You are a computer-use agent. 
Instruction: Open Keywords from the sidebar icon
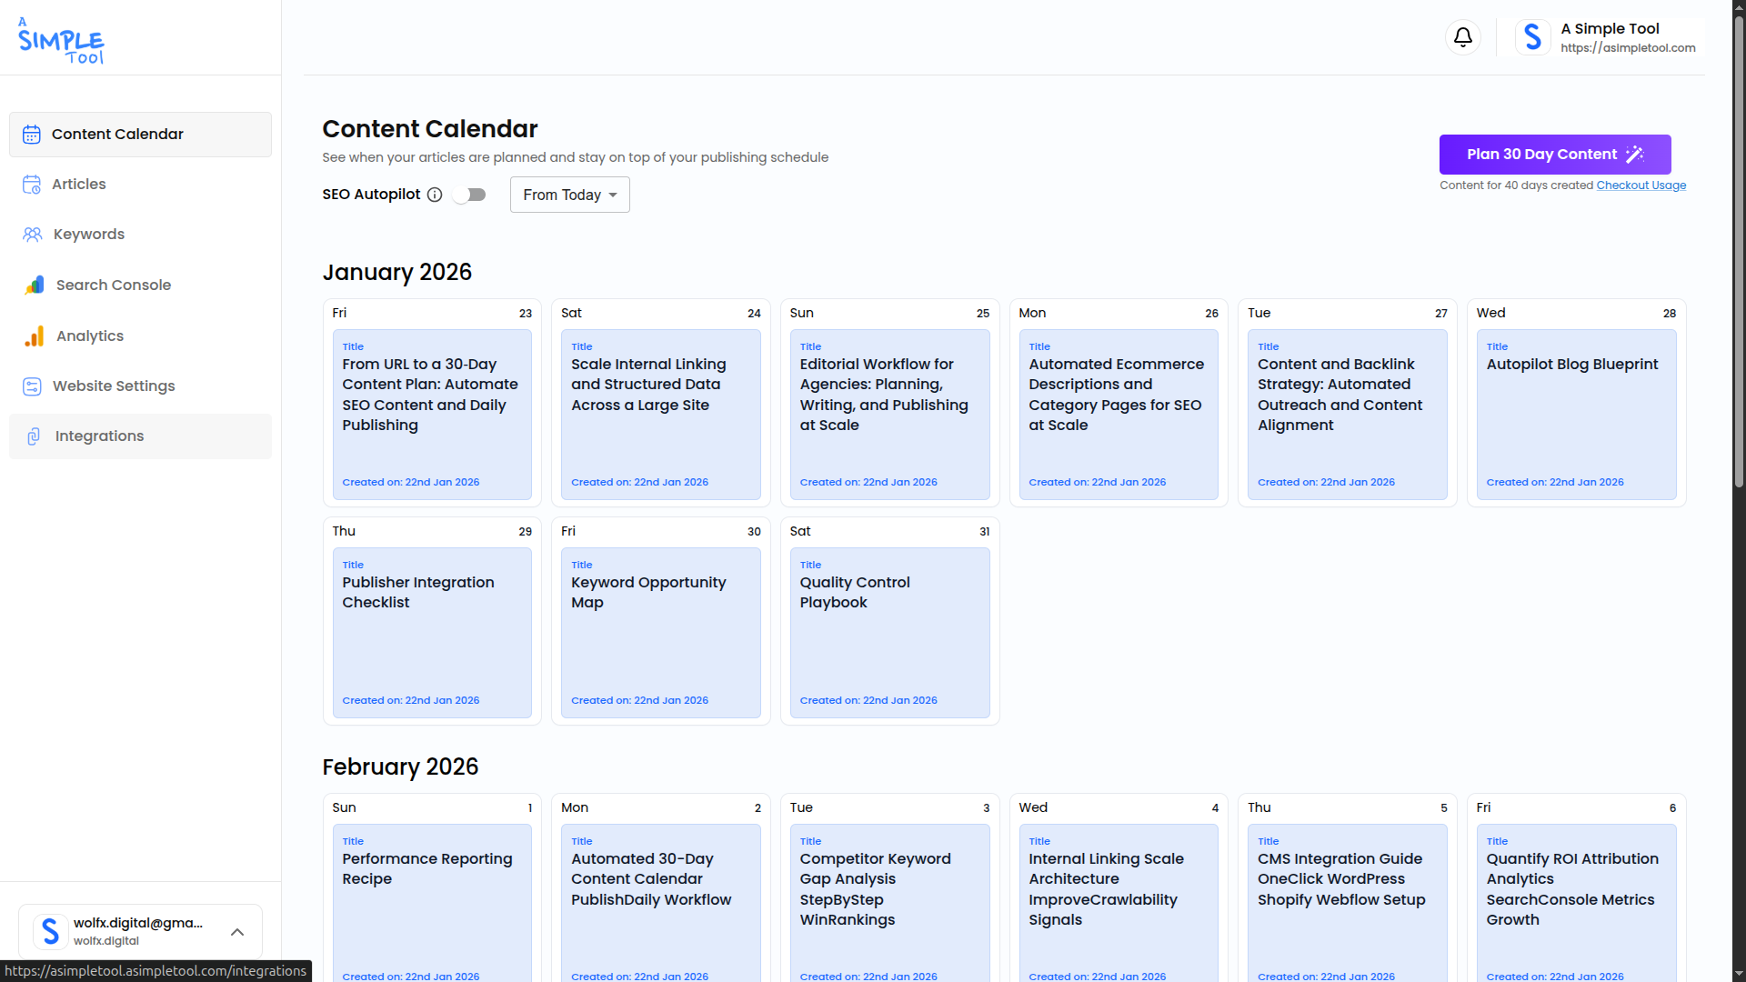click(32, 234)
